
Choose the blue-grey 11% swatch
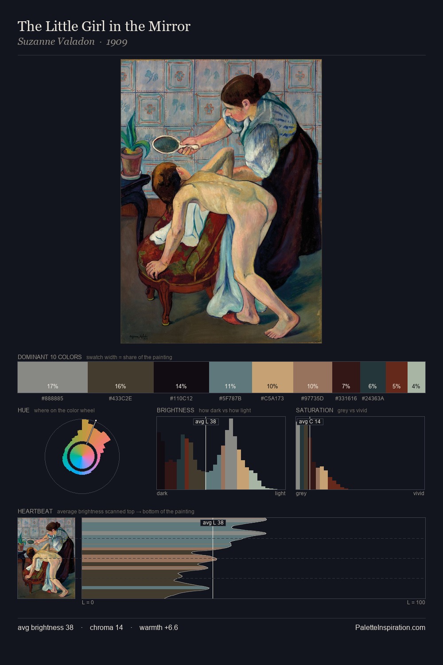pos(230,377)
